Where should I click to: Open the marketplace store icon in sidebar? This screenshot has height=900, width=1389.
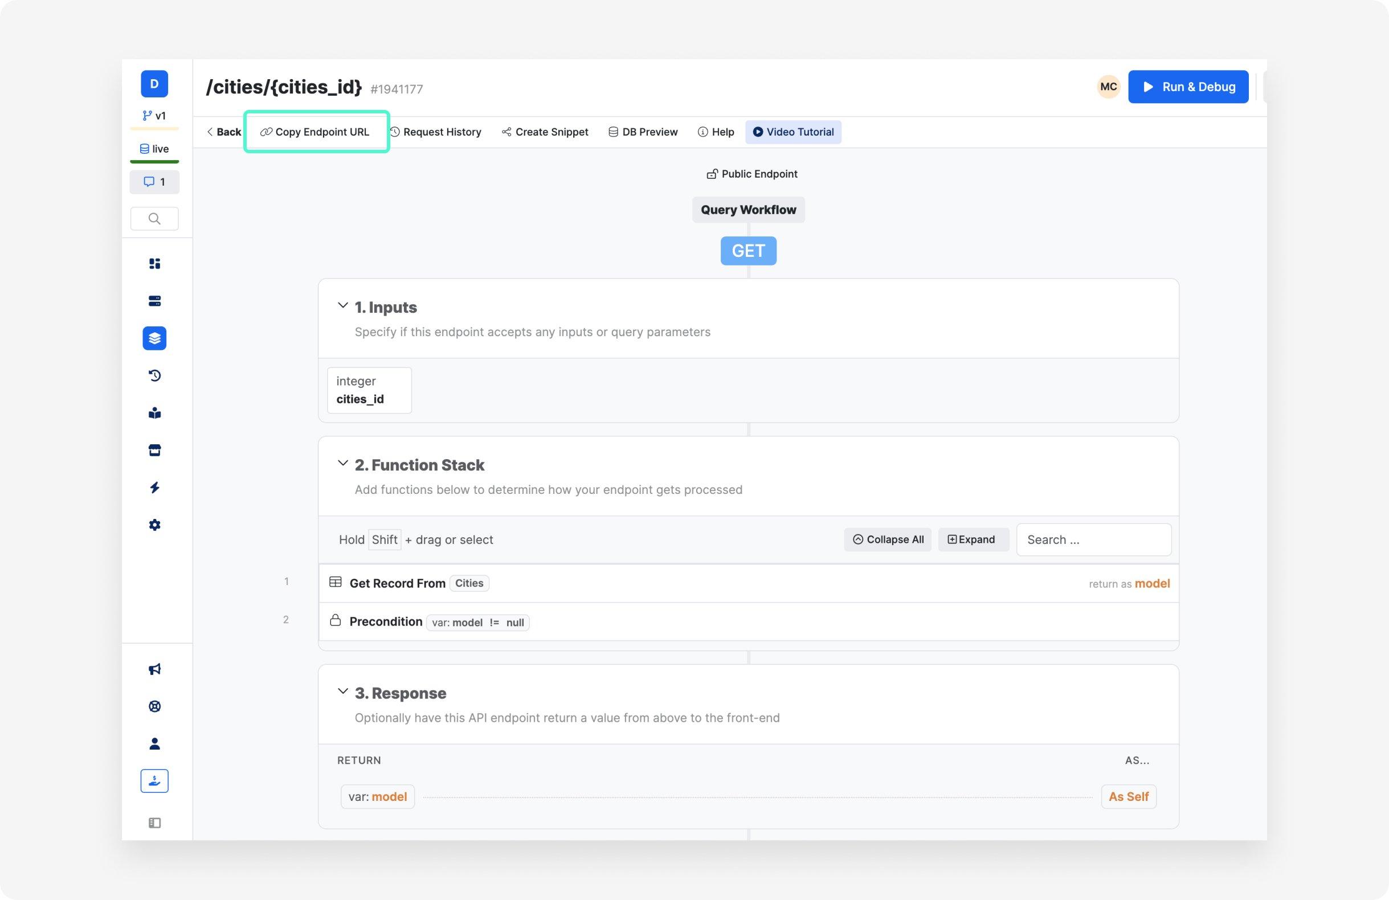pyautogui.click(x=154, y=450)
